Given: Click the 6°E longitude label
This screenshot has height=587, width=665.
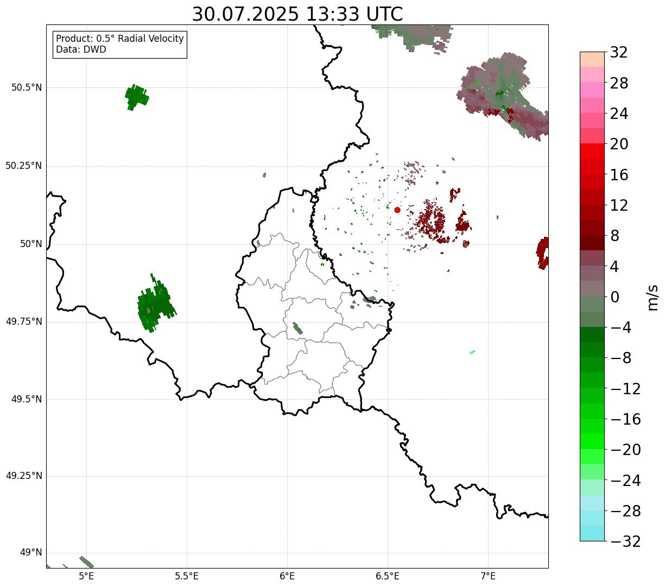Looking at the screenshot, I should point(287,576).
